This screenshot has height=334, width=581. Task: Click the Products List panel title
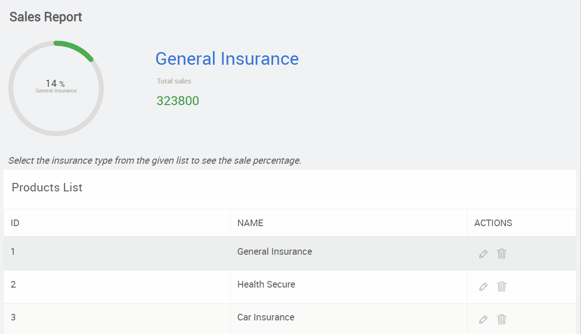47,188
